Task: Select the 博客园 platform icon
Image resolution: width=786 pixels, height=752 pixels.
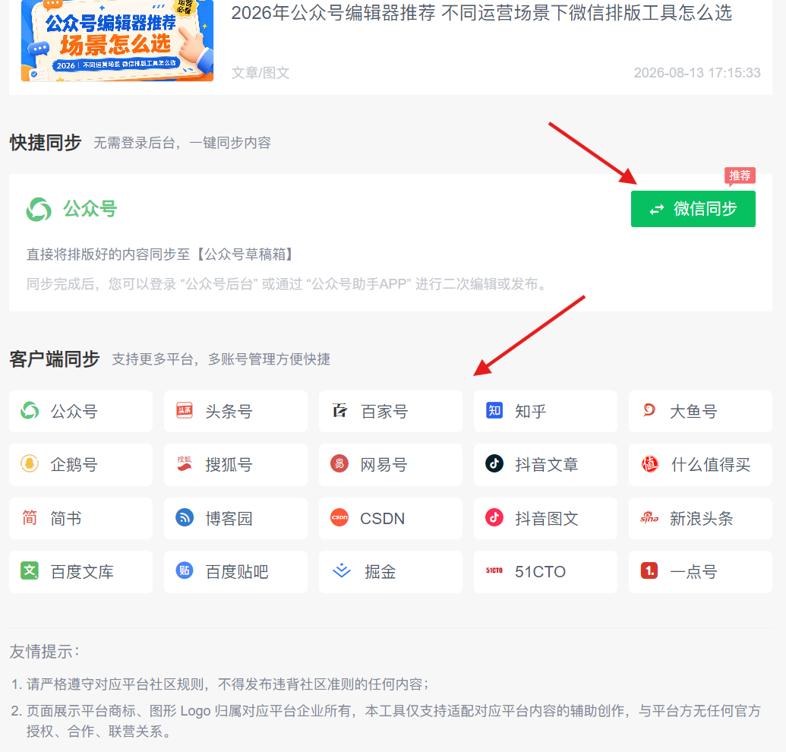Action: pyautogui.click(x=185, y=517)
